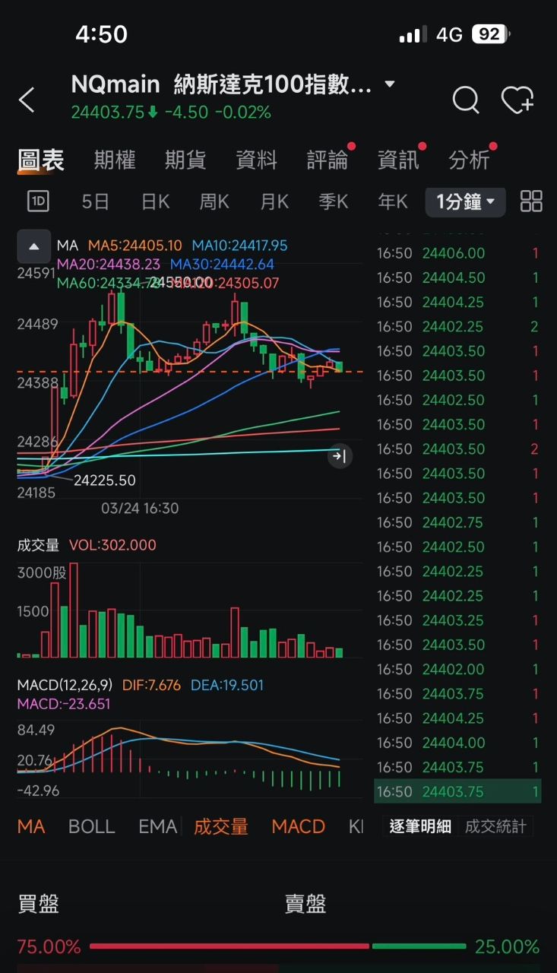The height and width of the screenshot is (973, 557).
Task: Toggle the BOLL indicator
Action: 91,826
